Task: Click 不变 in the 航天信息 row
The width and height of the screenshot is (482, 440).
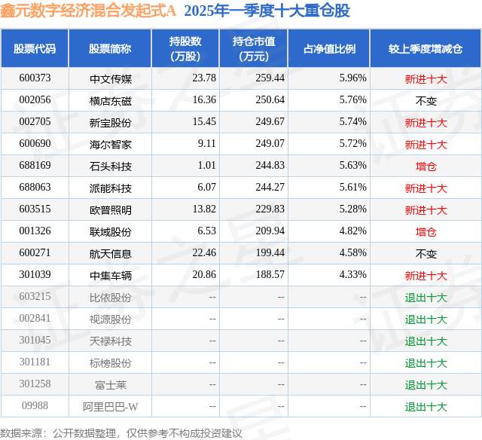Action: coord(426,254)
